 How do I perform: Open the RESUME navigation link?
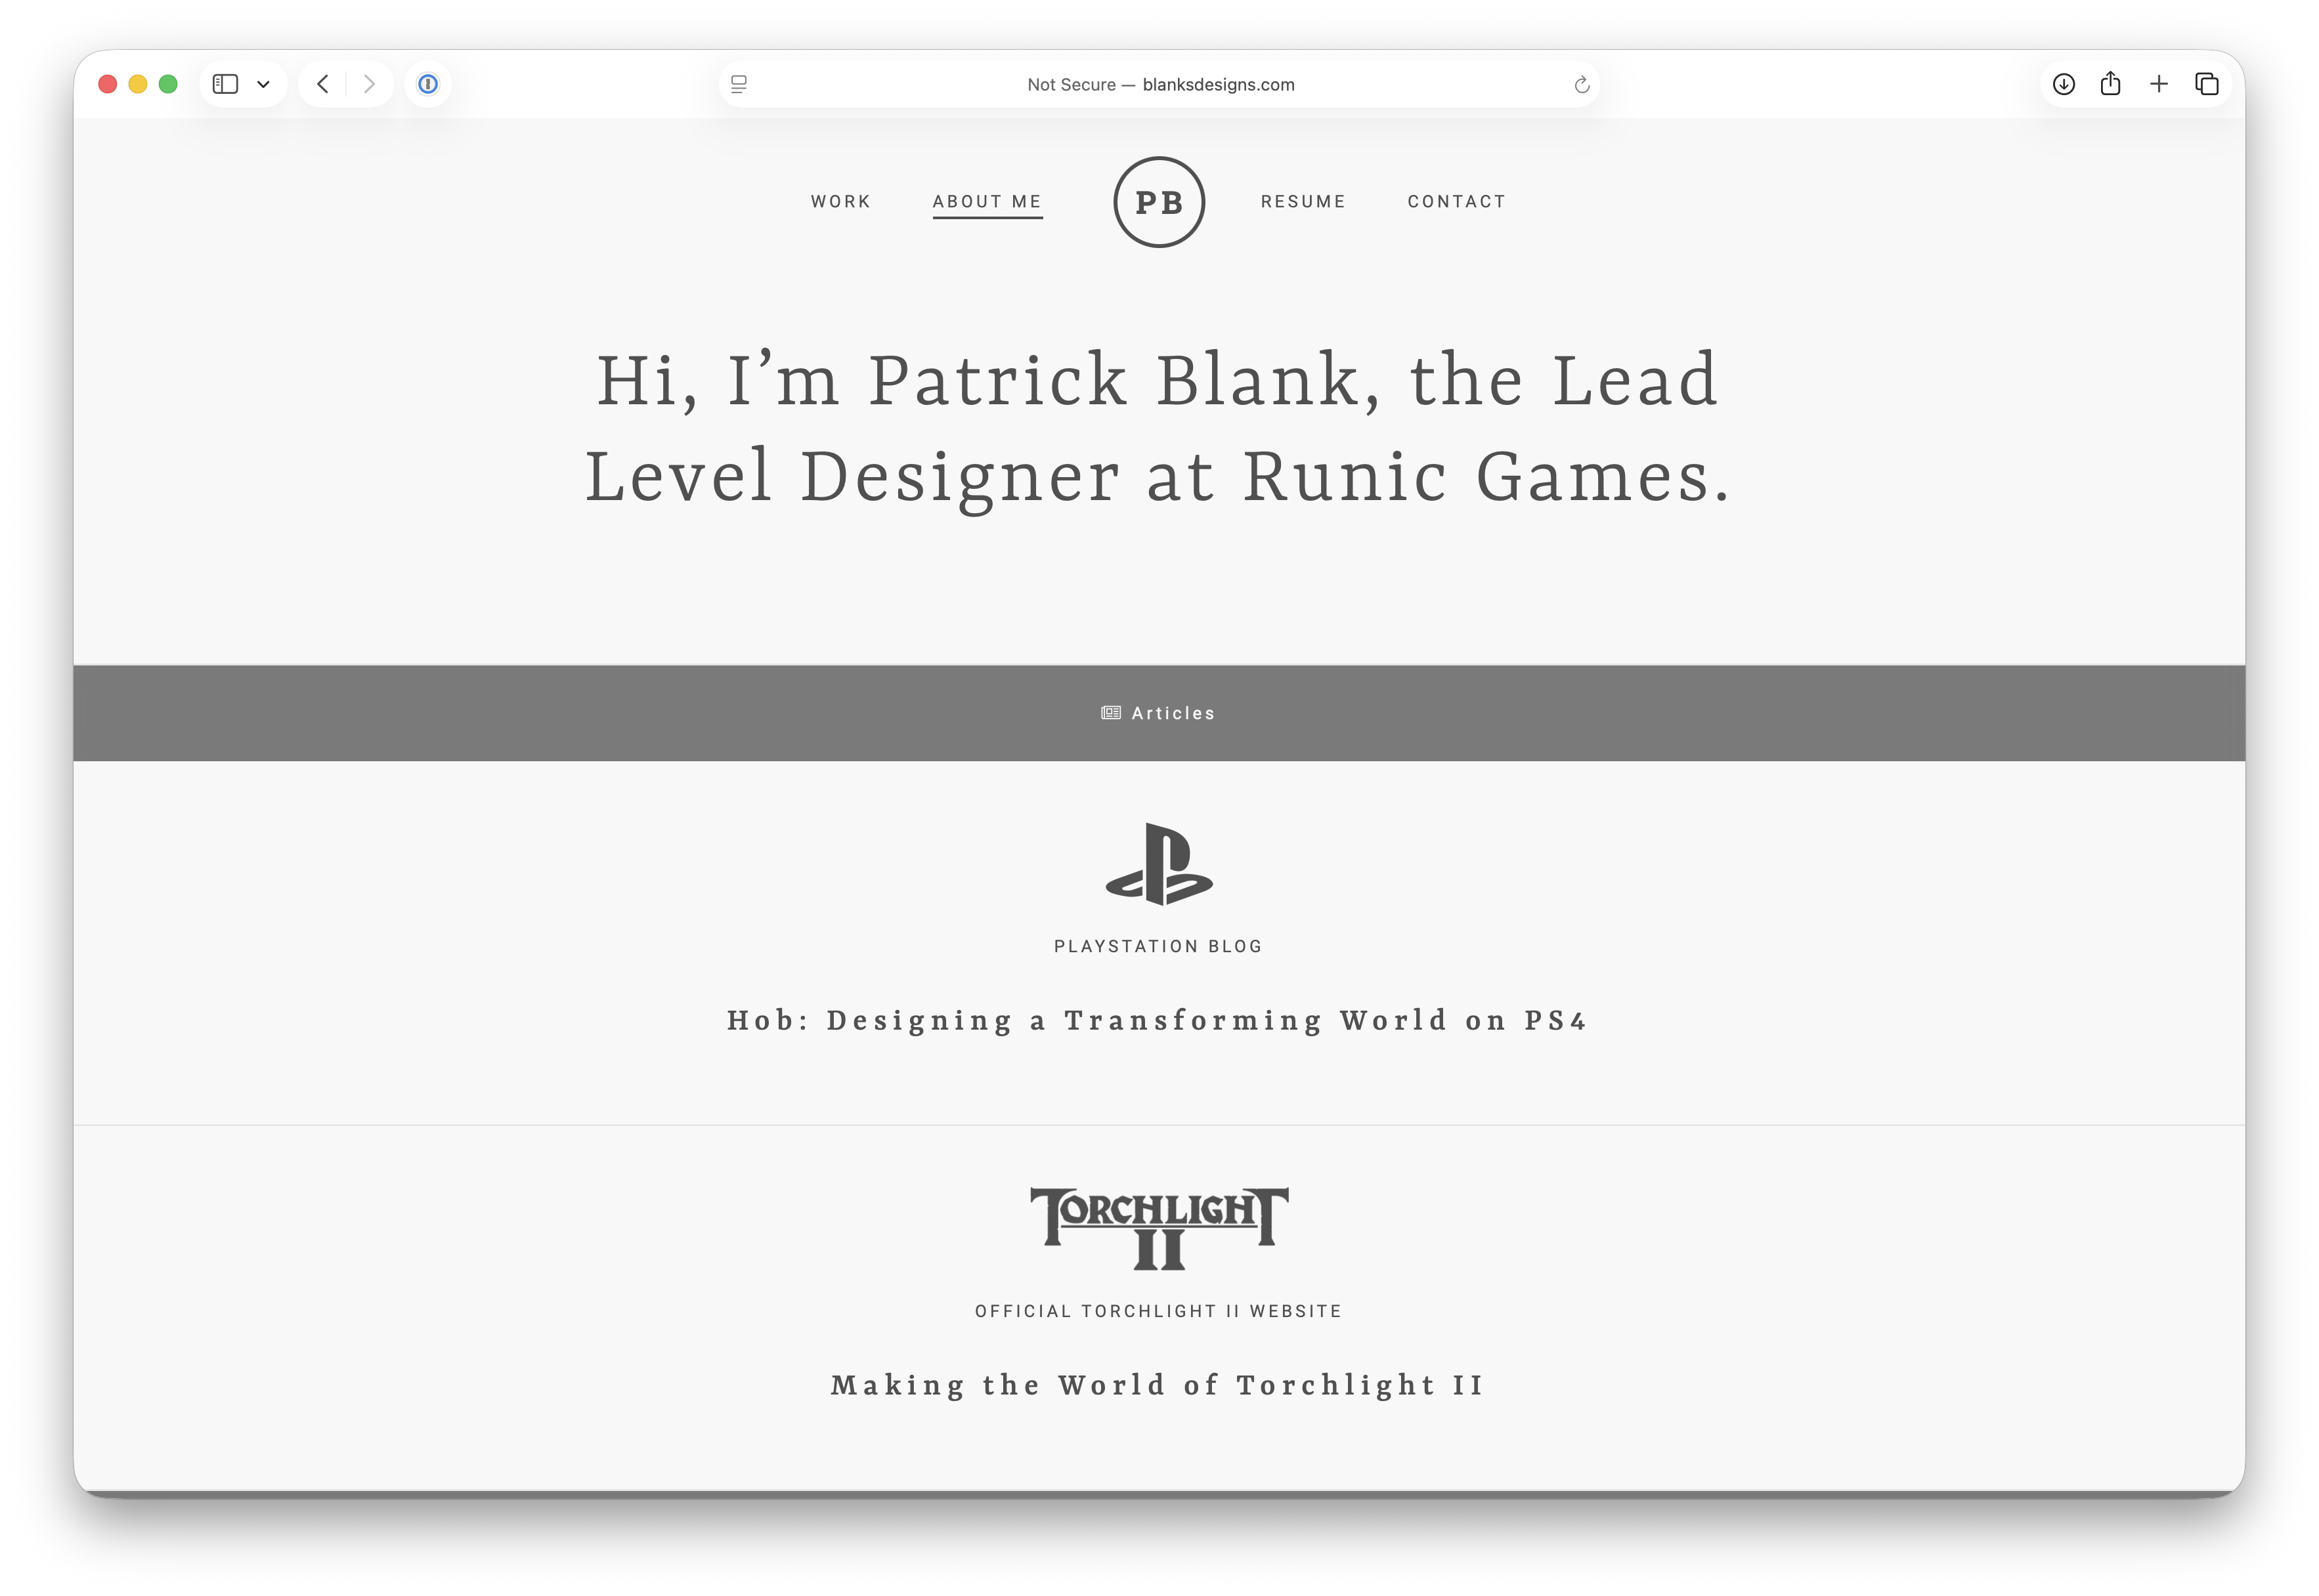1303,201
